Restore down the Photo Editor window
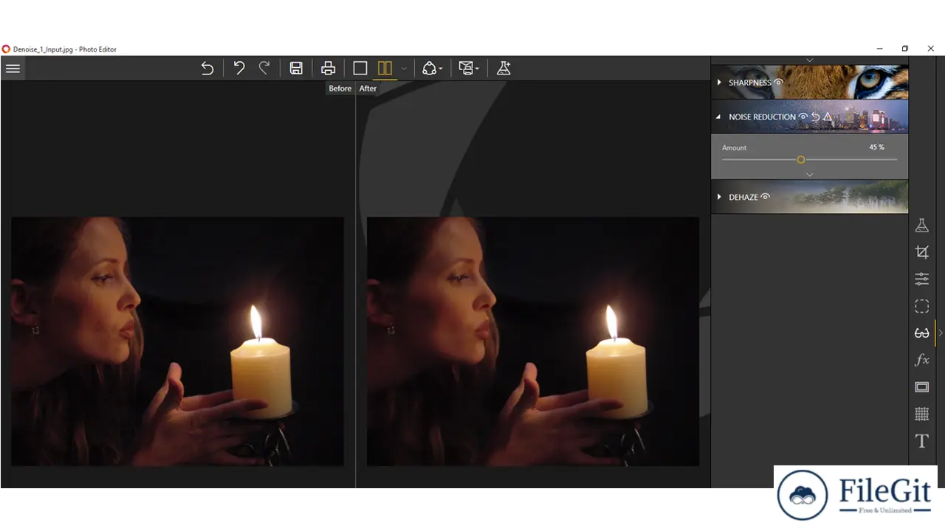Screen dimensions: 945x531 [x=905, y=49]
